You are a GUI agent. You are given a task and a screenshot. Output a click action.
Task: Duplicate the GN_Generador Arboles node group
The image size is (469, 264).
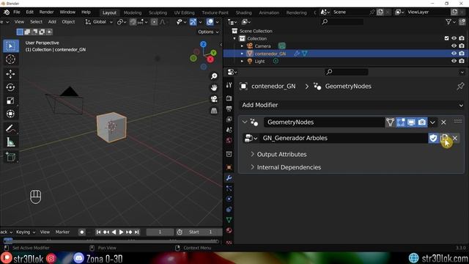point(445,138)
